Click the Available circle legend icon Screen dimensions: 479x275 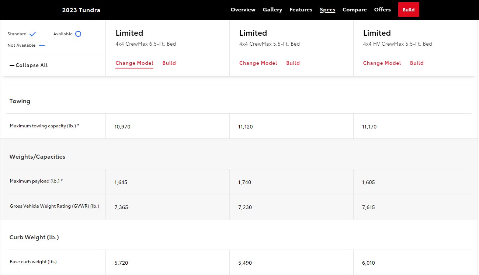(x=78, y=34)
